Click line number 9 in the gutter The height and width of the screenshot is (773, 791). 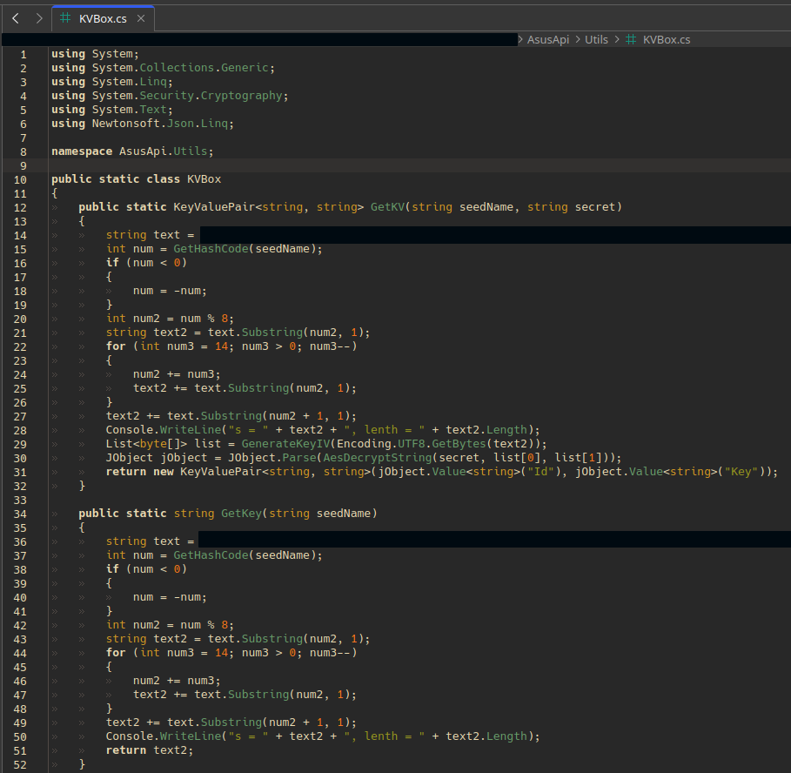[x=23, y=166]
